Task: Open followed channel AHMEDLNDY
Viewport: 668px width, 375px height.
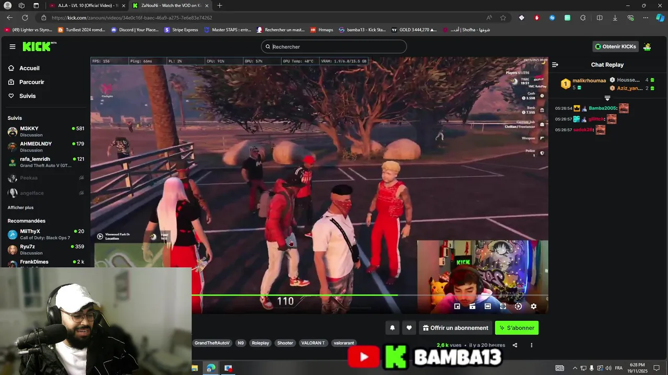Action: pos(46,146)
